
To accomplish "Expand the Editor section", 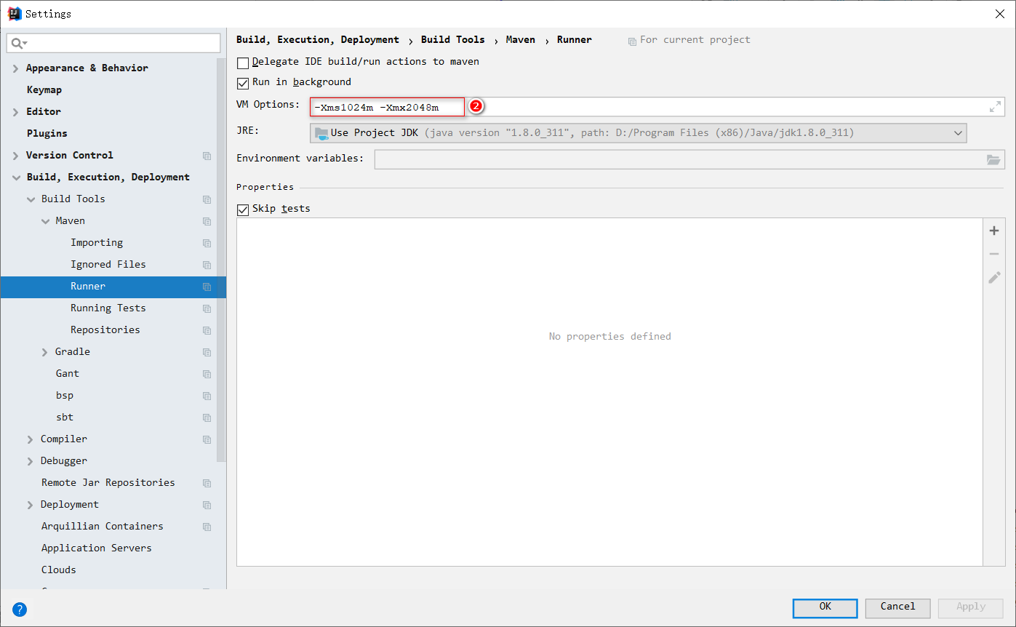I will click(16, 112).
